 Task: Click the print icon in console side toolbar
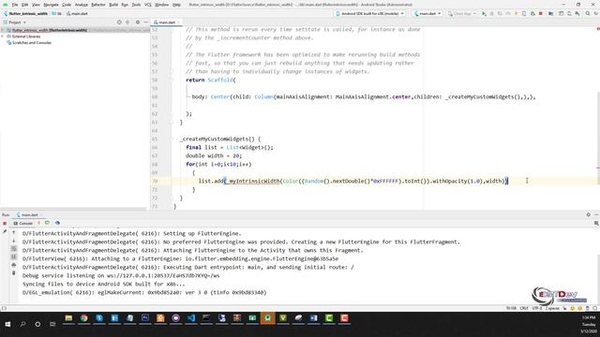[x=14, y=265]
